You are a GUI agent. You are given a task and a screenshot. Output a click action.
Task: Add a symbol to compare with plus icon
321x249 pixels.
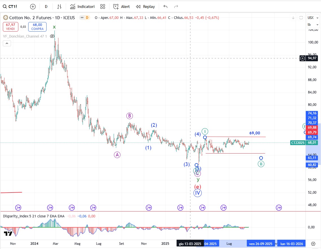click(x=33, y=6)
